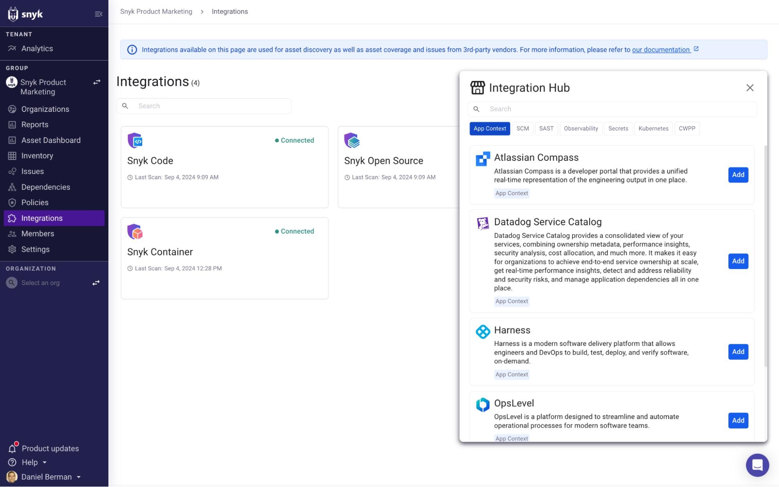Click Connected status on Snyk Code
The height and width of the screenshot is (487, 779).
point(295,140)
